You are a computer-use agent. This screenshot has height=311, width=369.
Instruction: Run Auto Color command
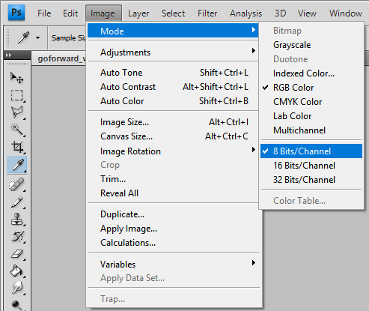tap(173, 101)
